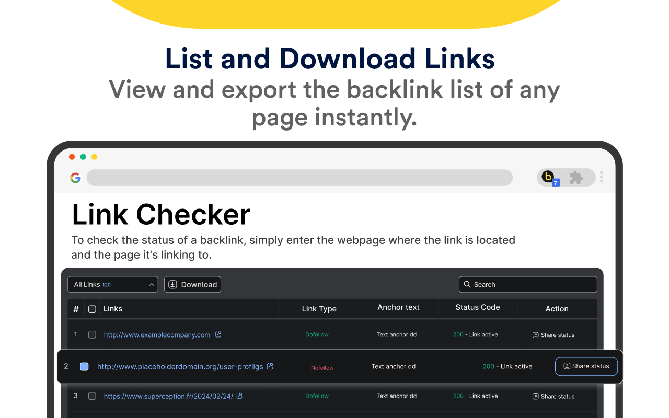Image resolution: width=669 pixels, height=418 pixels.
Task: Click Share status in row 3
Action: click(553, 396)
